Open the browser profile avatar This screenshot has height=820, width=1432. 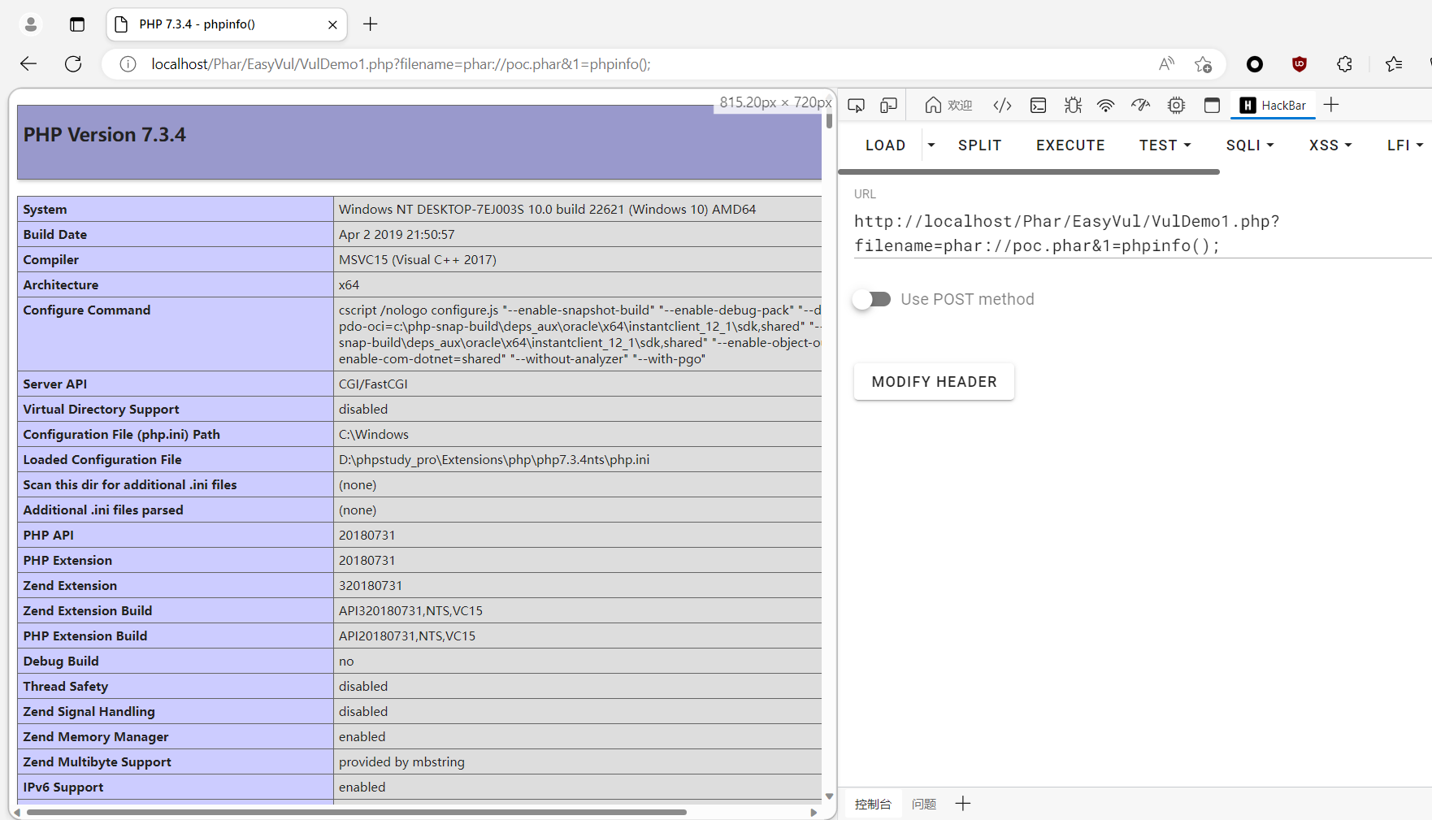[x=31, y=24]
